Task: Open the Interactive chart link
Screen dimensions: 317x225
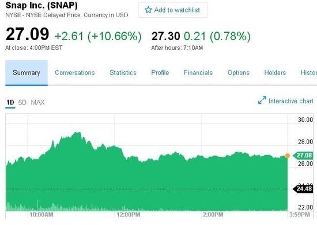Action: (290, 101)
